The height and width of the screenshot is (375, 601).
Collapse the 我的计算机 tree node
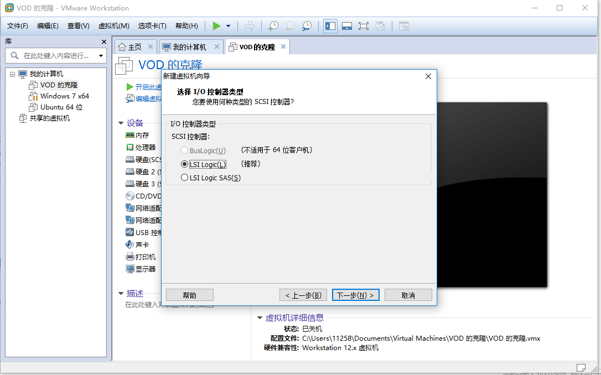(x=12, y=74)
